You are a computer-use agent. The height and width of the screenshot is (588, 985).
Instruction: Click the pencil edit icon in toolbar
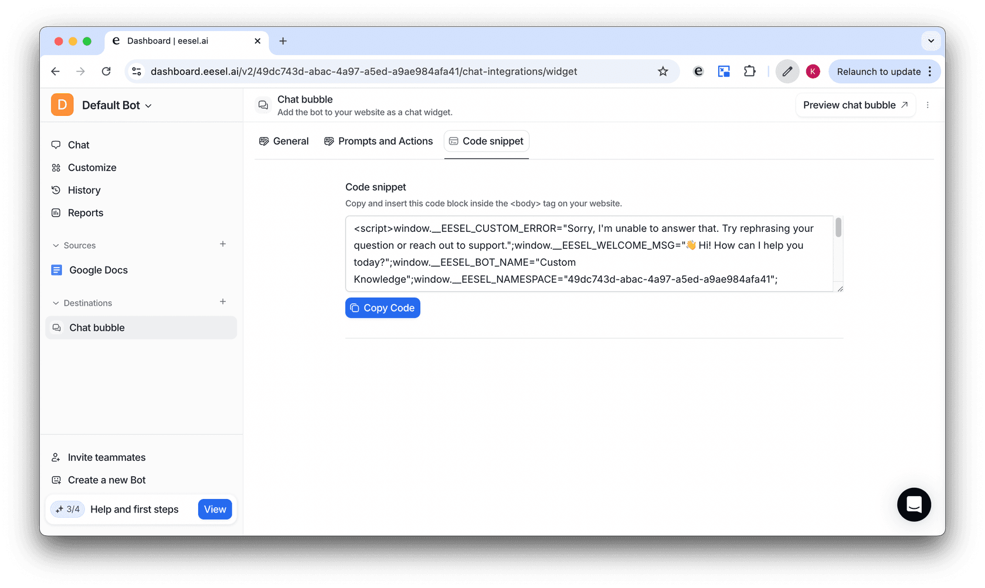787,71
